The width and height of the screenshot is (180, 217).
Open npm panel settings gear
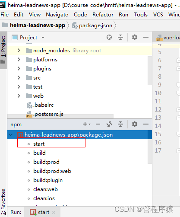click(x=135, y=124)
